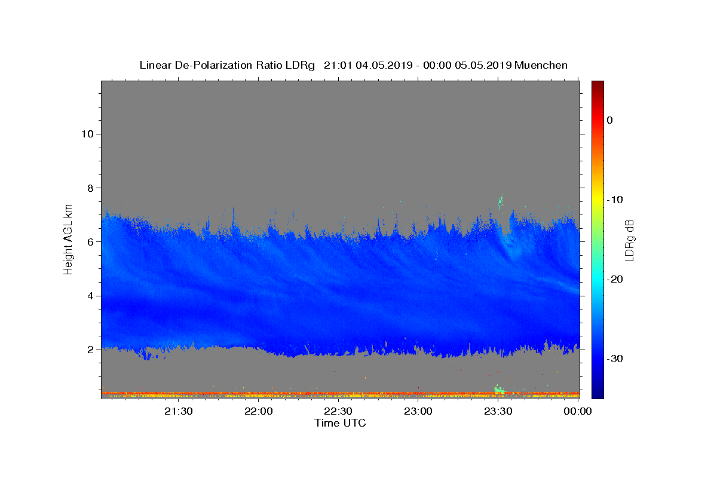Click the 22:30 time tick label
The width and height of the screenshot is (717, 478).
(338, 411)
